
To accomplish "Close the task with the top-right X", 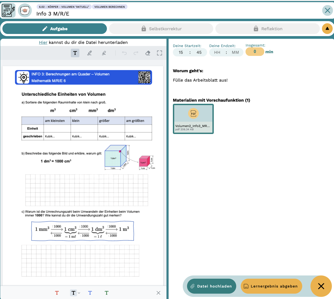I will pos(328,10).
